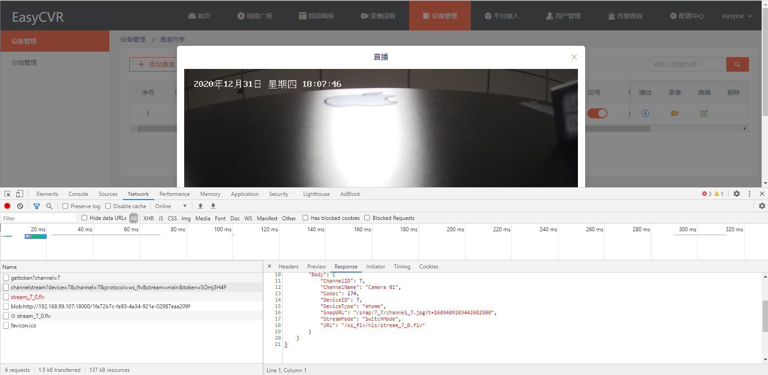Click the warning count badge
Viewport: 768px width, 375px height.
tap(719, 194)
